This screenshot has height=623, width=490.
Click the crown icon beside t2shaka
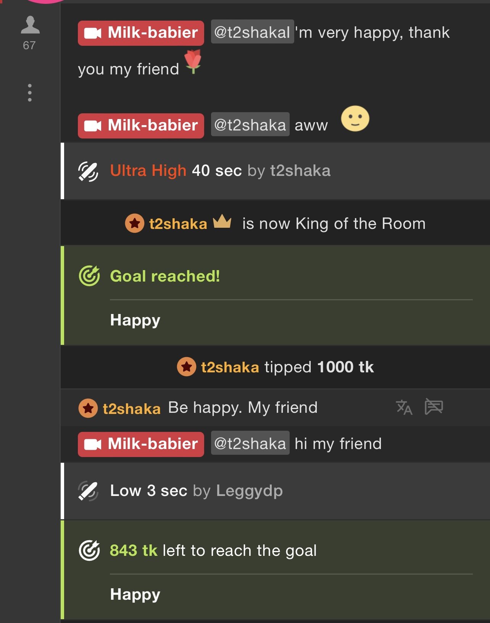pos(222,221)
